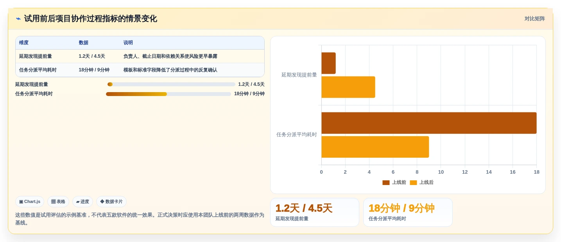Click the 任务分派平均耗时 progress bar

(168, 94)
